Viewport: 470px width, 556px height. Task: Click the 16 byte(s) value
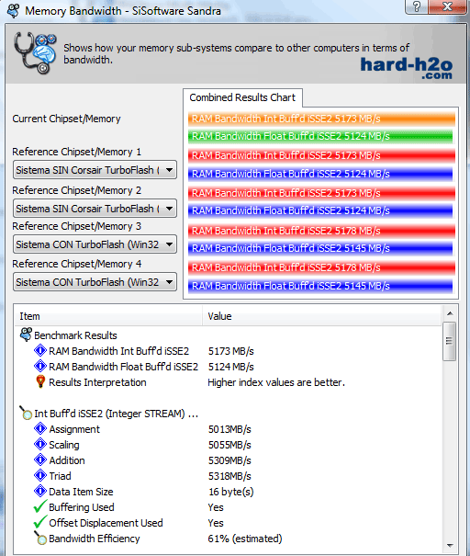click(x=231, y=492)
